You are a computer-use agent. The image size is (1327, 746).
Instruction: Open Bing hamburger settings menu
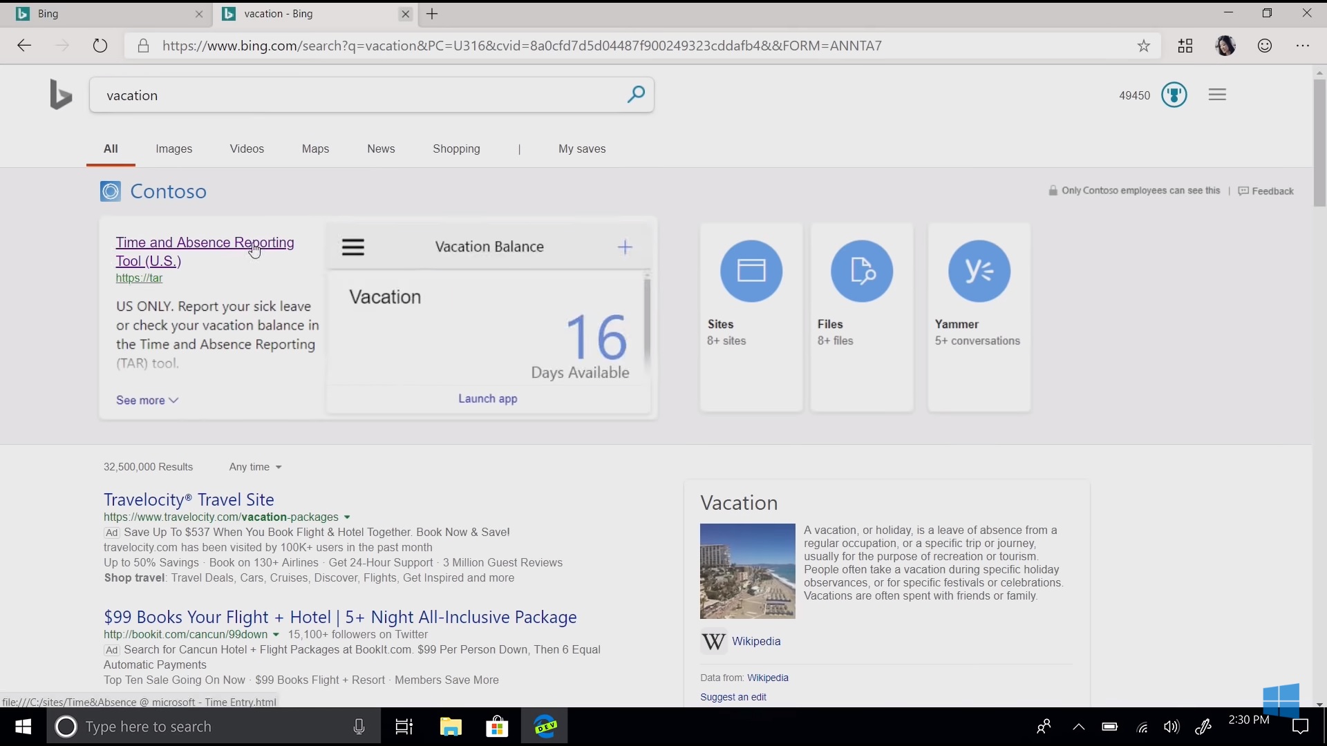(1217, 95)
